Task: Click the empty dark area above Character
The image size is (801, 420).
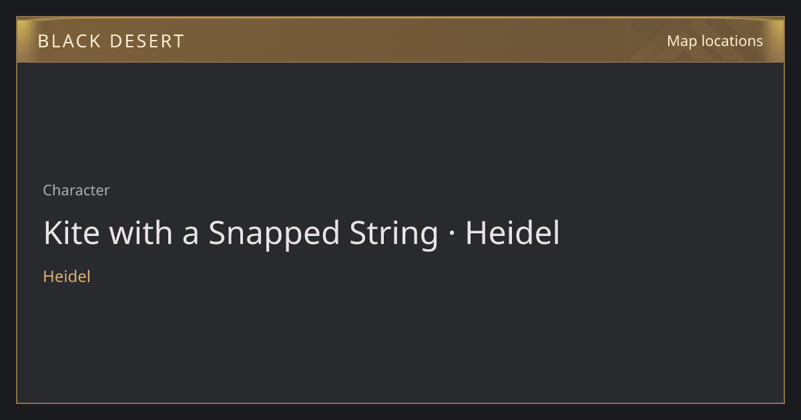Action: coord(400,120)
